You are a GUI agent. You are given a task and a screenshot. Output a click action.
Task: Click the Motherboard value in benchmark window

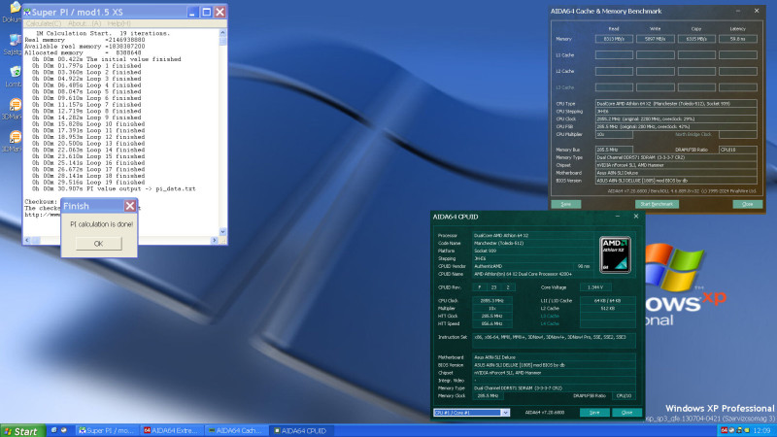tap(676, 173)
